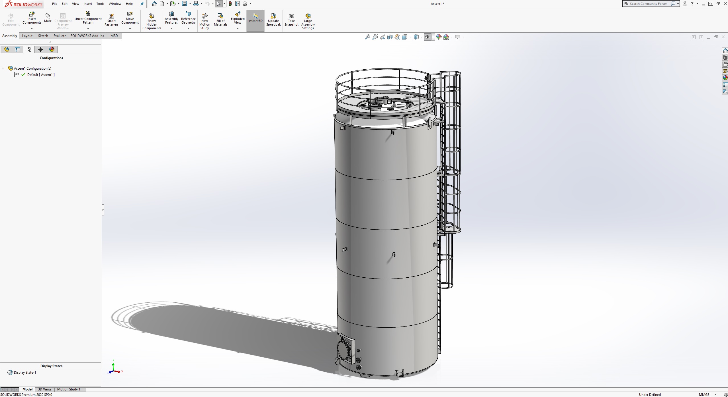728x397 pixels.
Task: Click the Home welcome icon
Action: 154,4
